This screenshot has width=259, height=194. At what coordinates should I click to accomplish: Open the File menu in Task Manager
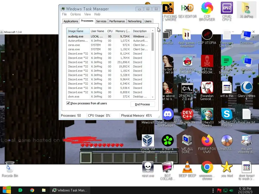(x=64, y=14)
